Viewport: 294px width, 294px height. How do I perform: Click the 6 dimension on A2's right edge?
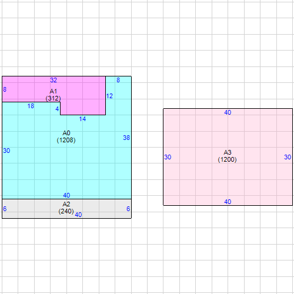tap(128, 209)
